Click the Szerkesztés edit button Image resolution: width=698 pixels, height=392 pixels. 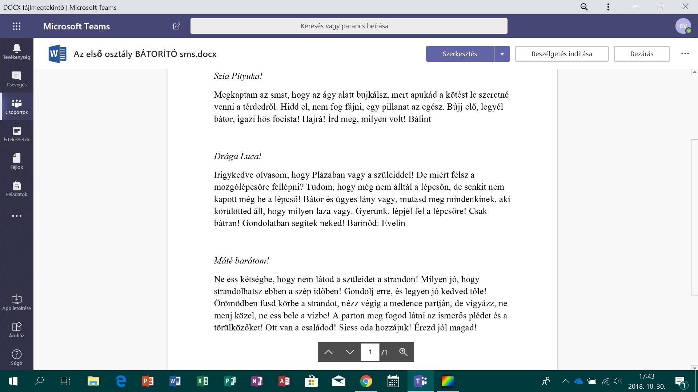[x=460, y=54]
